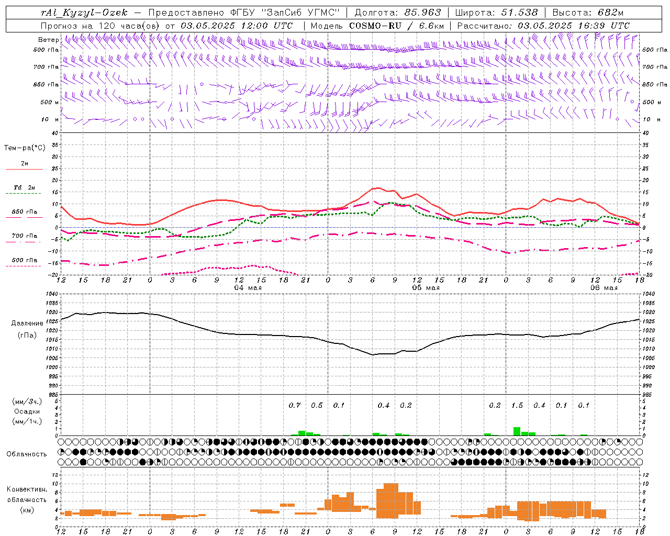Click the forecast start 03.05.2025 12:00 UTC
Viewport: 670px width, 536px height.
pyautogui.click(x=237, y=26)
